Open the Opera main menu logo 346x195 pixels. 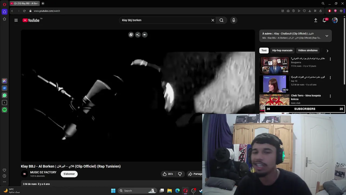tap(4, 4)
